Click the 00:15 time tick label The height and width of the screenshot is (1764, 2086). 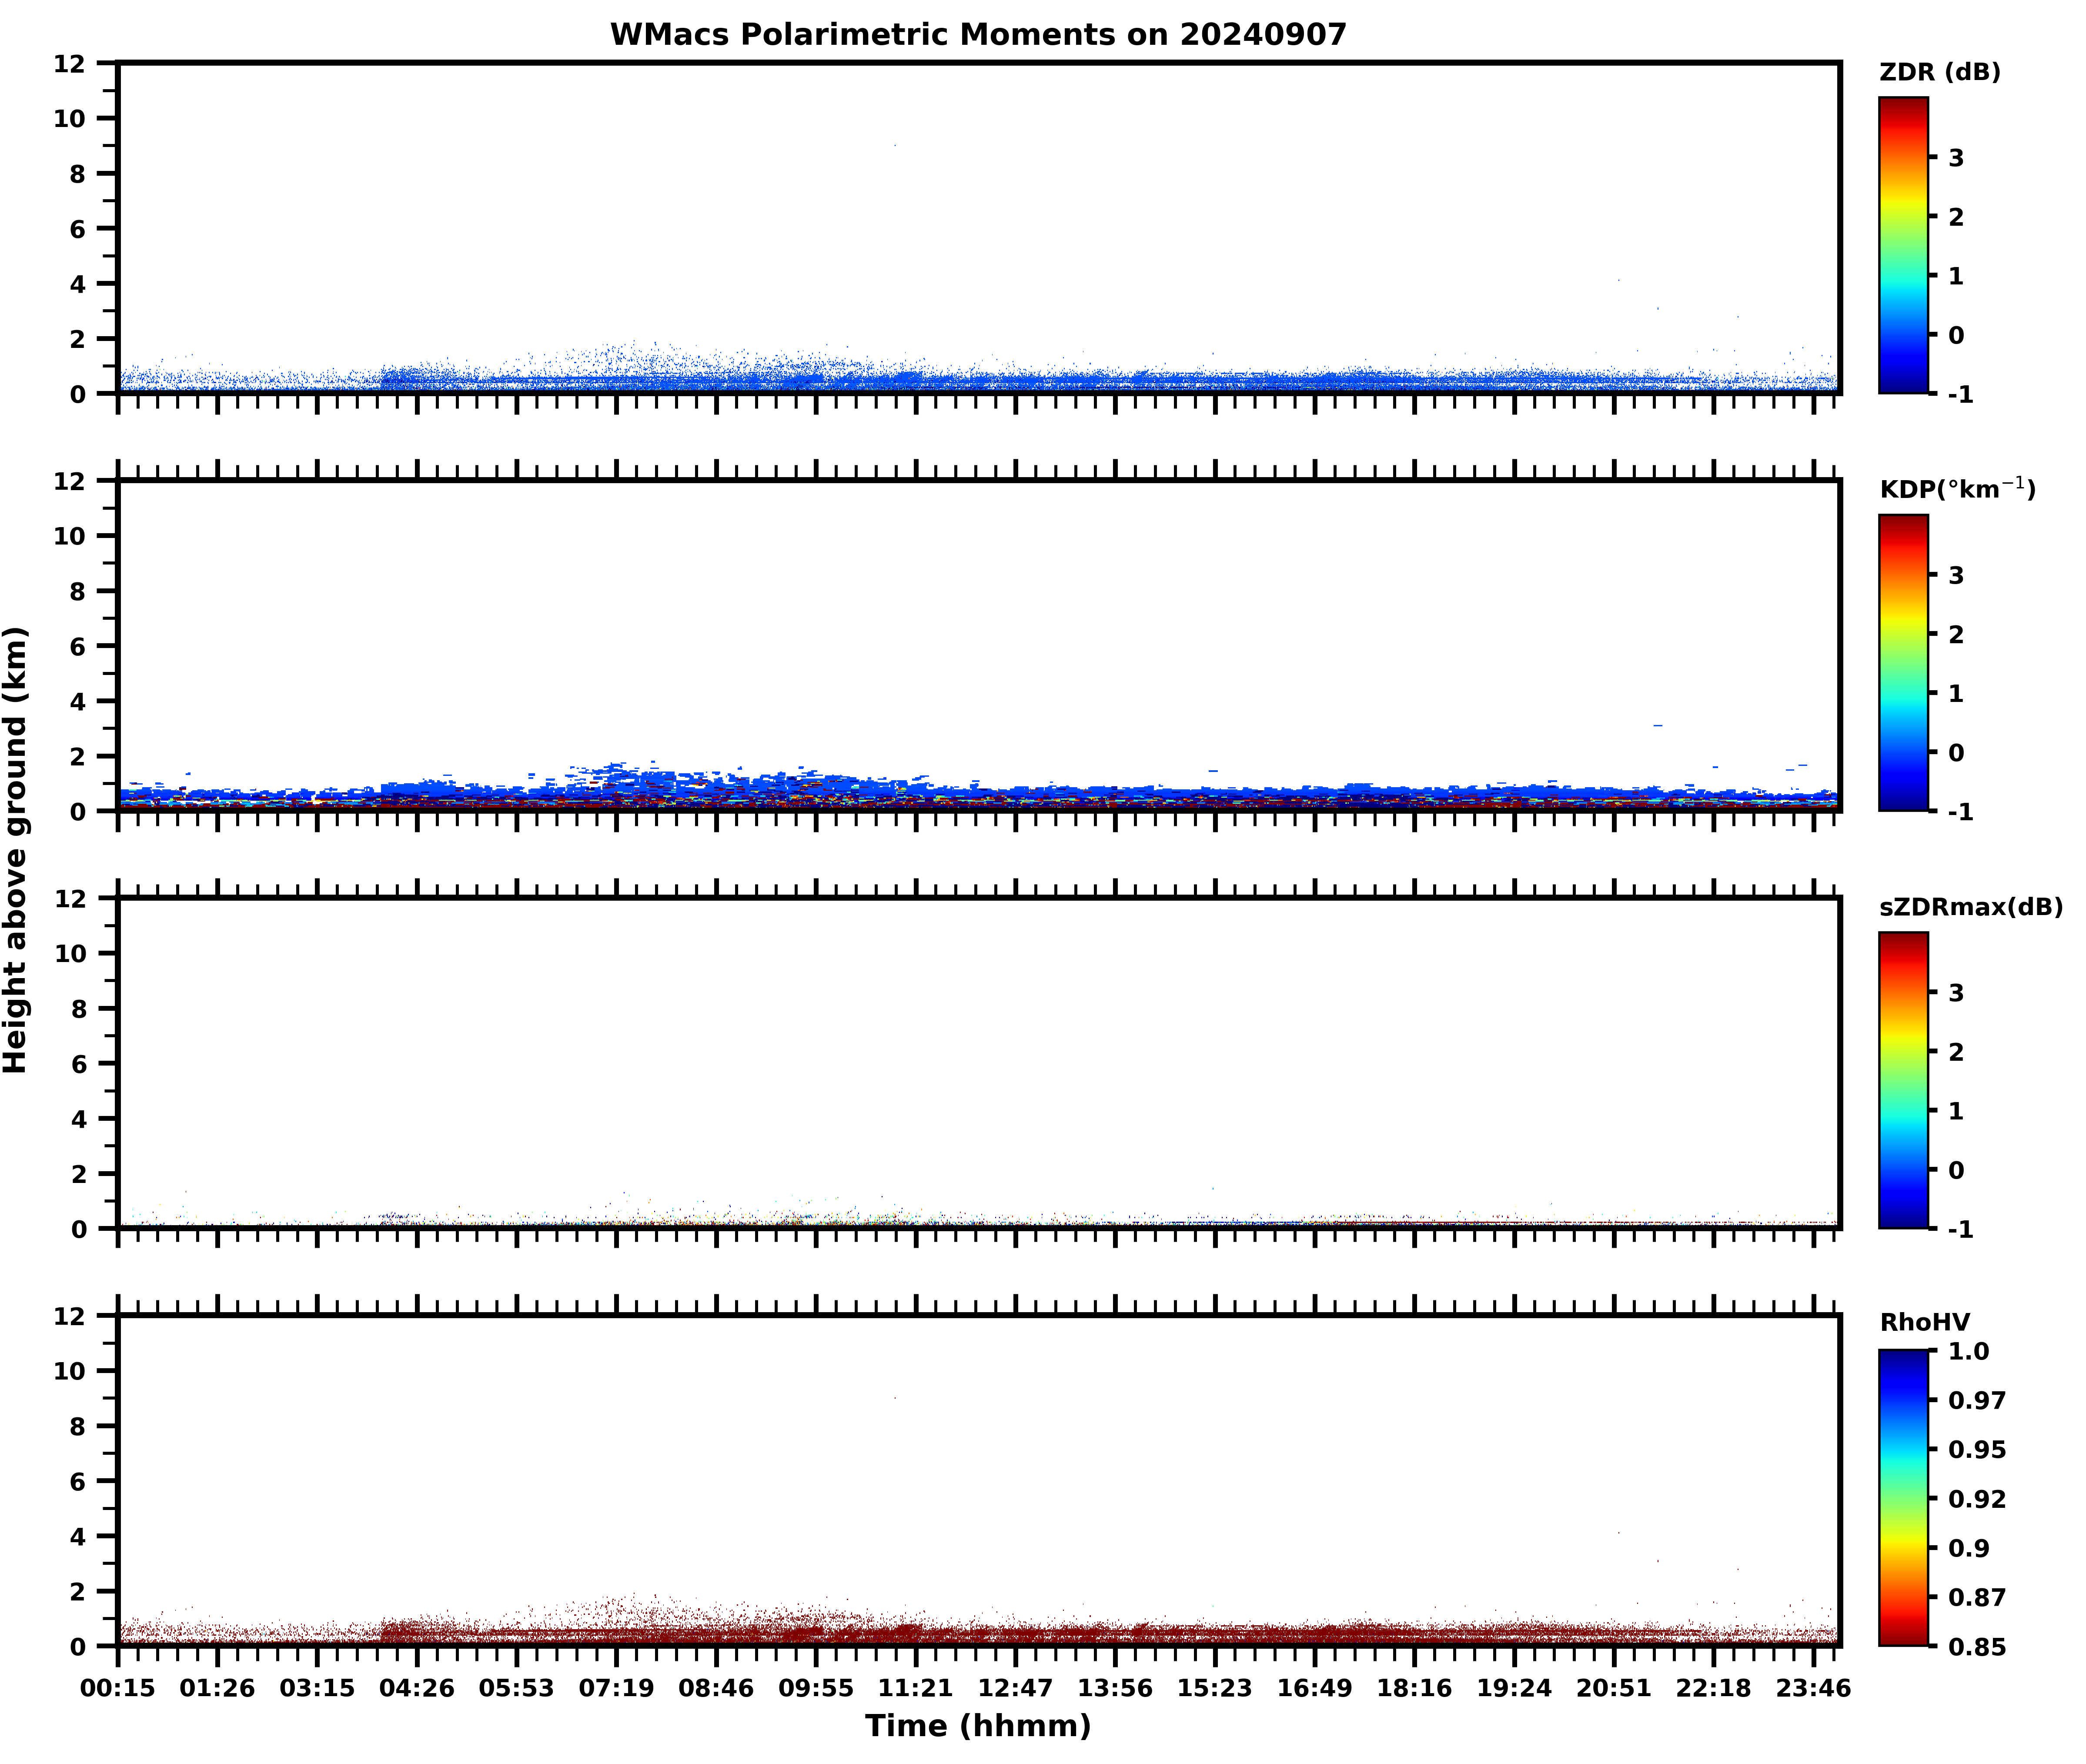point(118,1688)
